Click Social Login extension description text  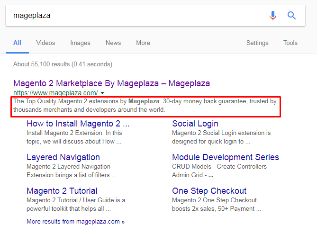click(221, 137)
